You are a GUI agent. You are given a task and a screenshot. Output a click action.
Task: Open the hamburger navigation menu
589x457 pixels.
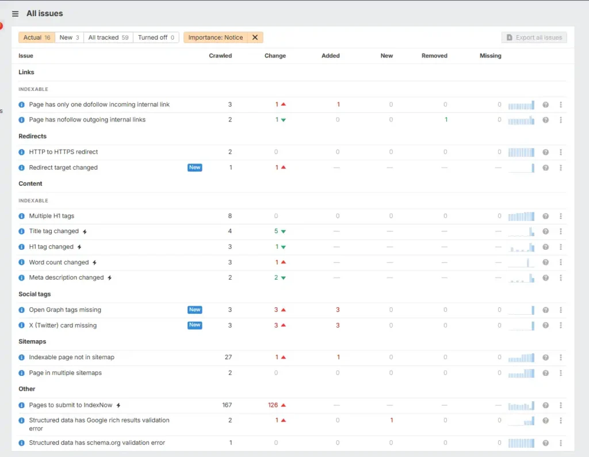pyautogui.click(x=15, y=14)
